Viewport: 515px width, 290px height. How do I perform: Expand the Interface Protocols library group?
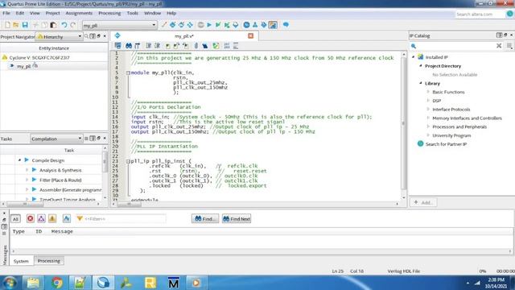[428, 110]
